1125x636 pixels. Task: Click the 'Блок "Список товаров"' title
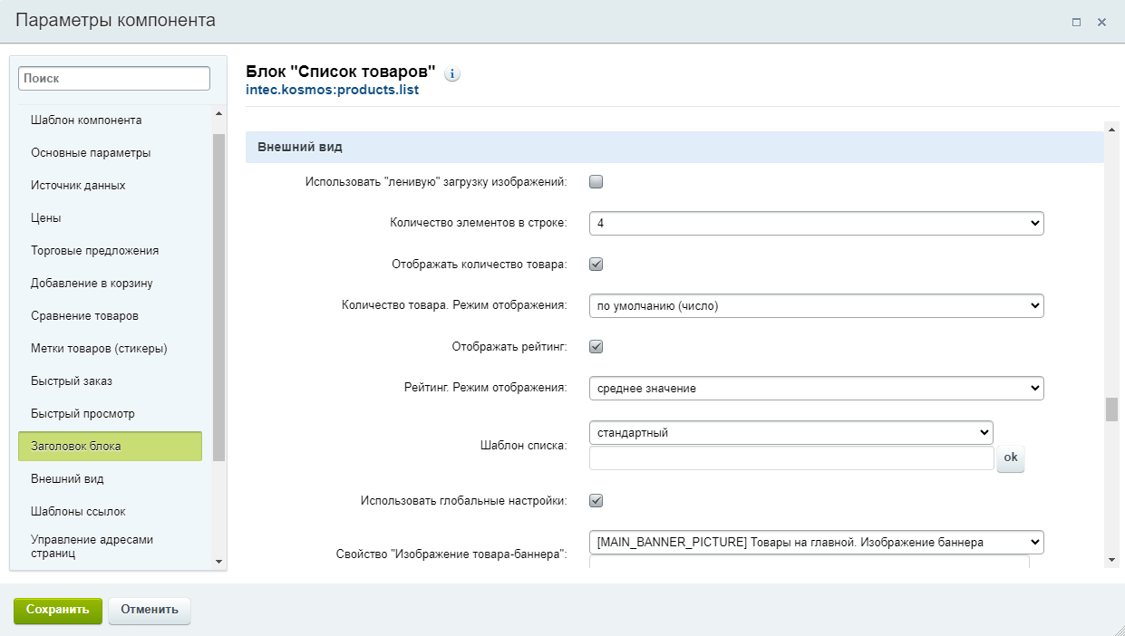[x=341, y=72]
